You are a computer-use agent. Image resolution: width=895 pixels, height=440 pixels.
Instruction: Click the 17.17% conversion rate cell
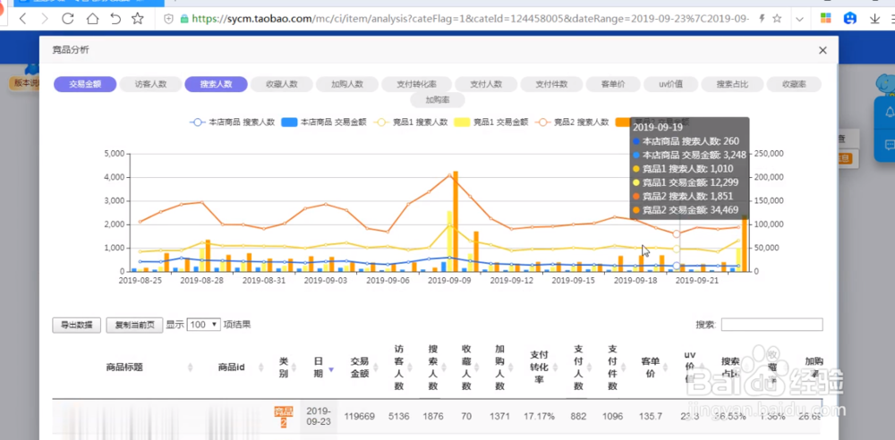540,417
